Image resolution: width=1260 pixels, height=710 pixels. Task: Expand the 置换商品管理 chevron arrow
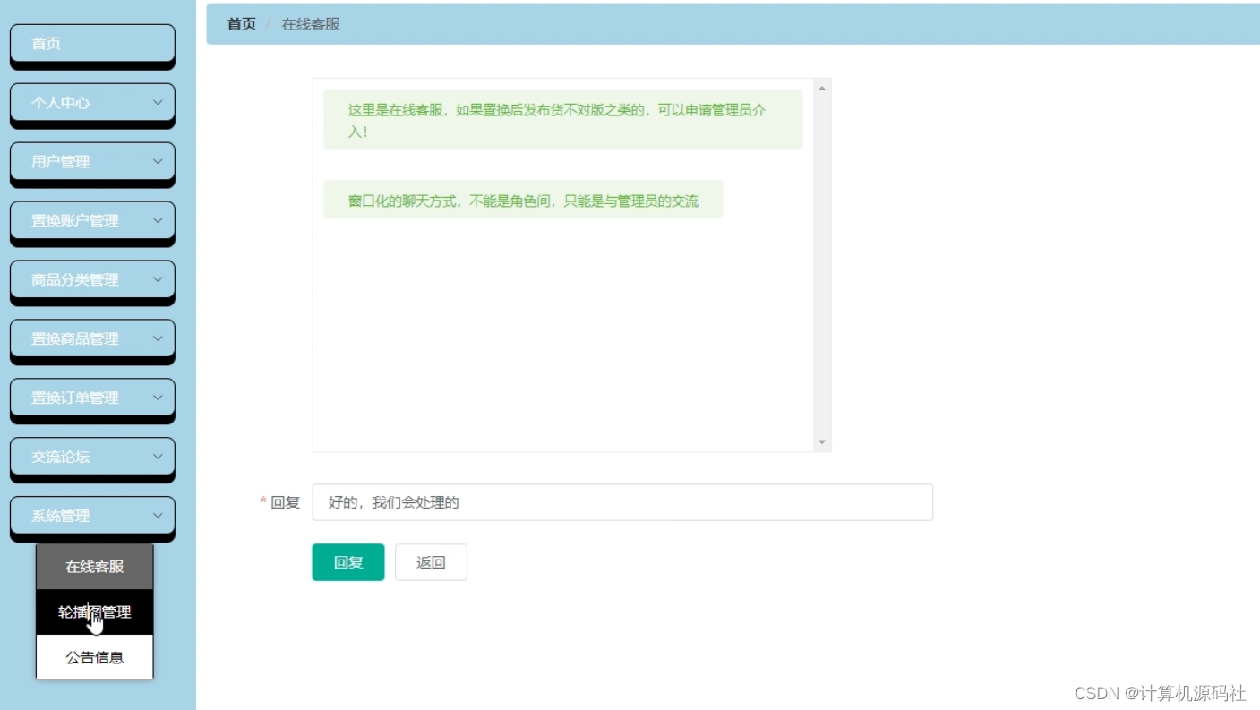point(158,338)
